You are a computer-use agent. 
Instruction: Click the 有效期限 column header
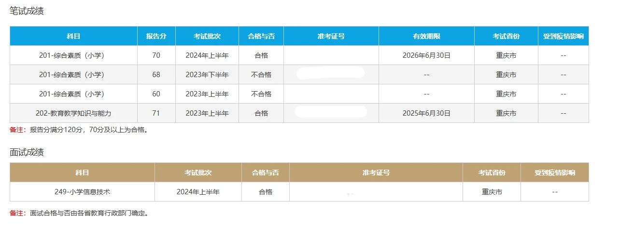coord(426,36)
